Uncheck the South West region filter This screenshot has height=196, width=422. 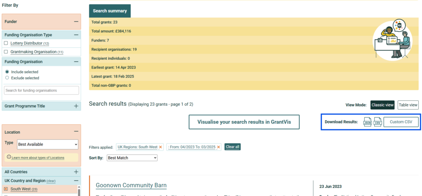tap(6, 189)
